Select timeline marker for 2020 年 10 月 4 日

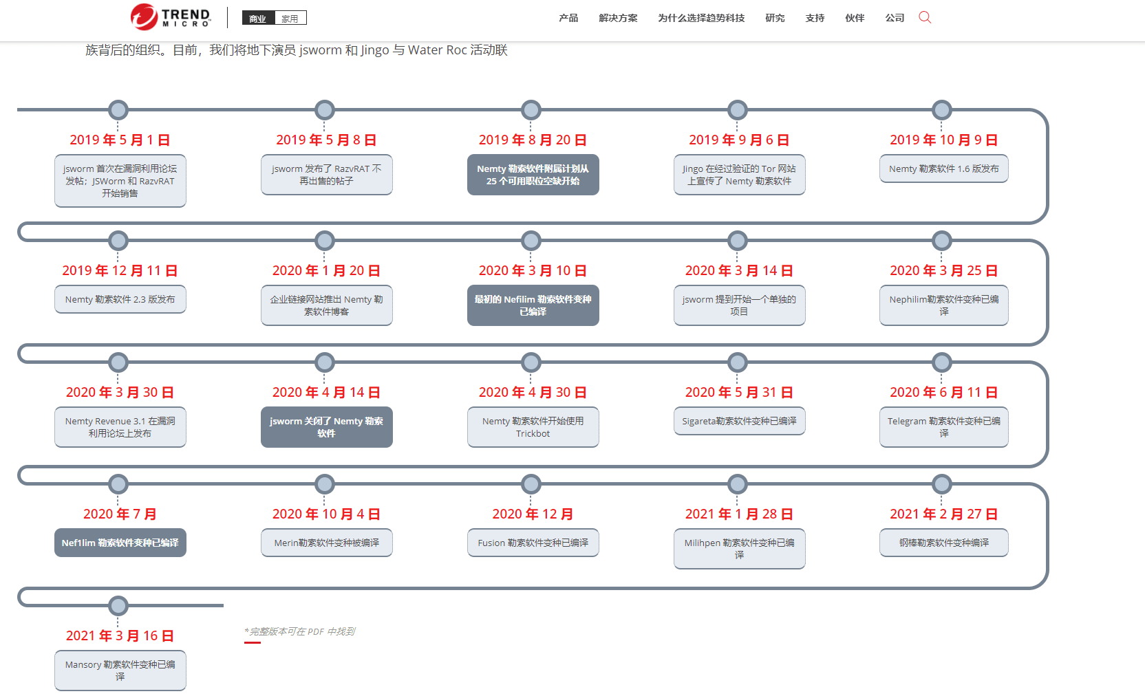coord(325,484)
